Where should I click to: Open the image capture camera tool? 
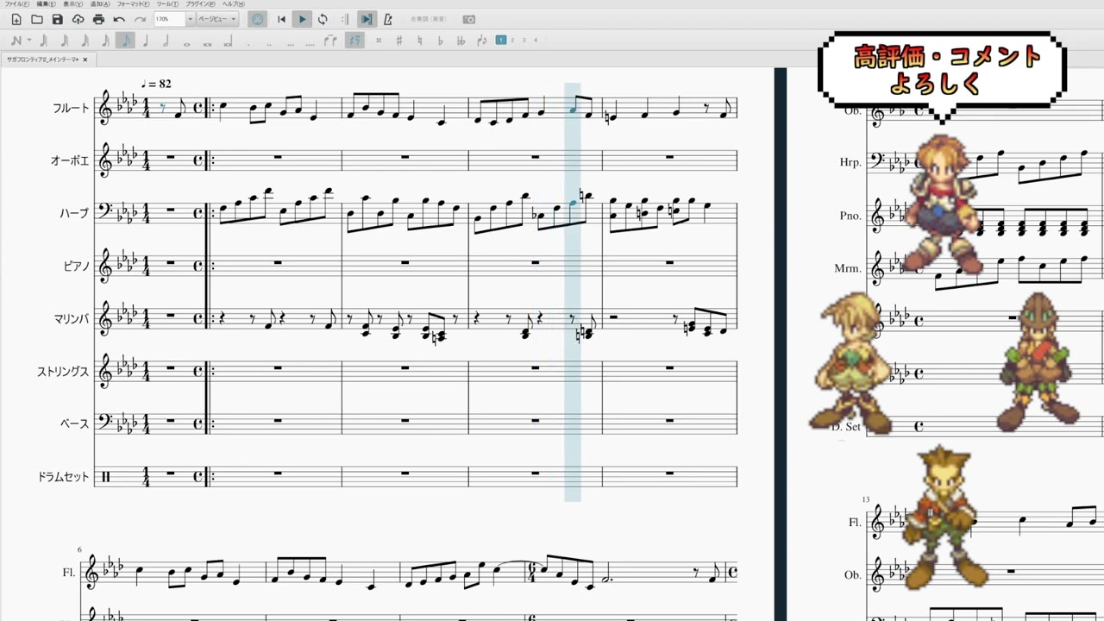468,19
